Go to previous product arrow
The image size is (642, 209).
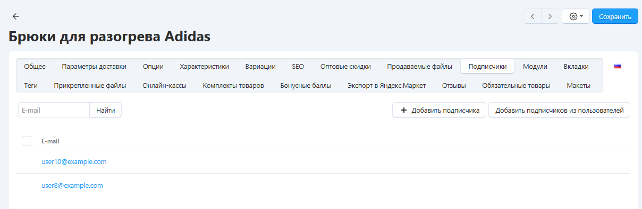coord(533,16)
